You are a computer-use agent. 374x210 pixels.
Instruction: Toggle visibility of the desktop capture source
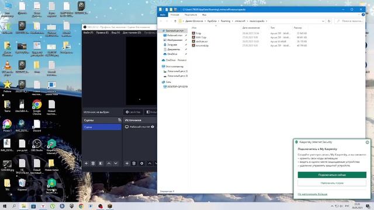tap(153, 127)
